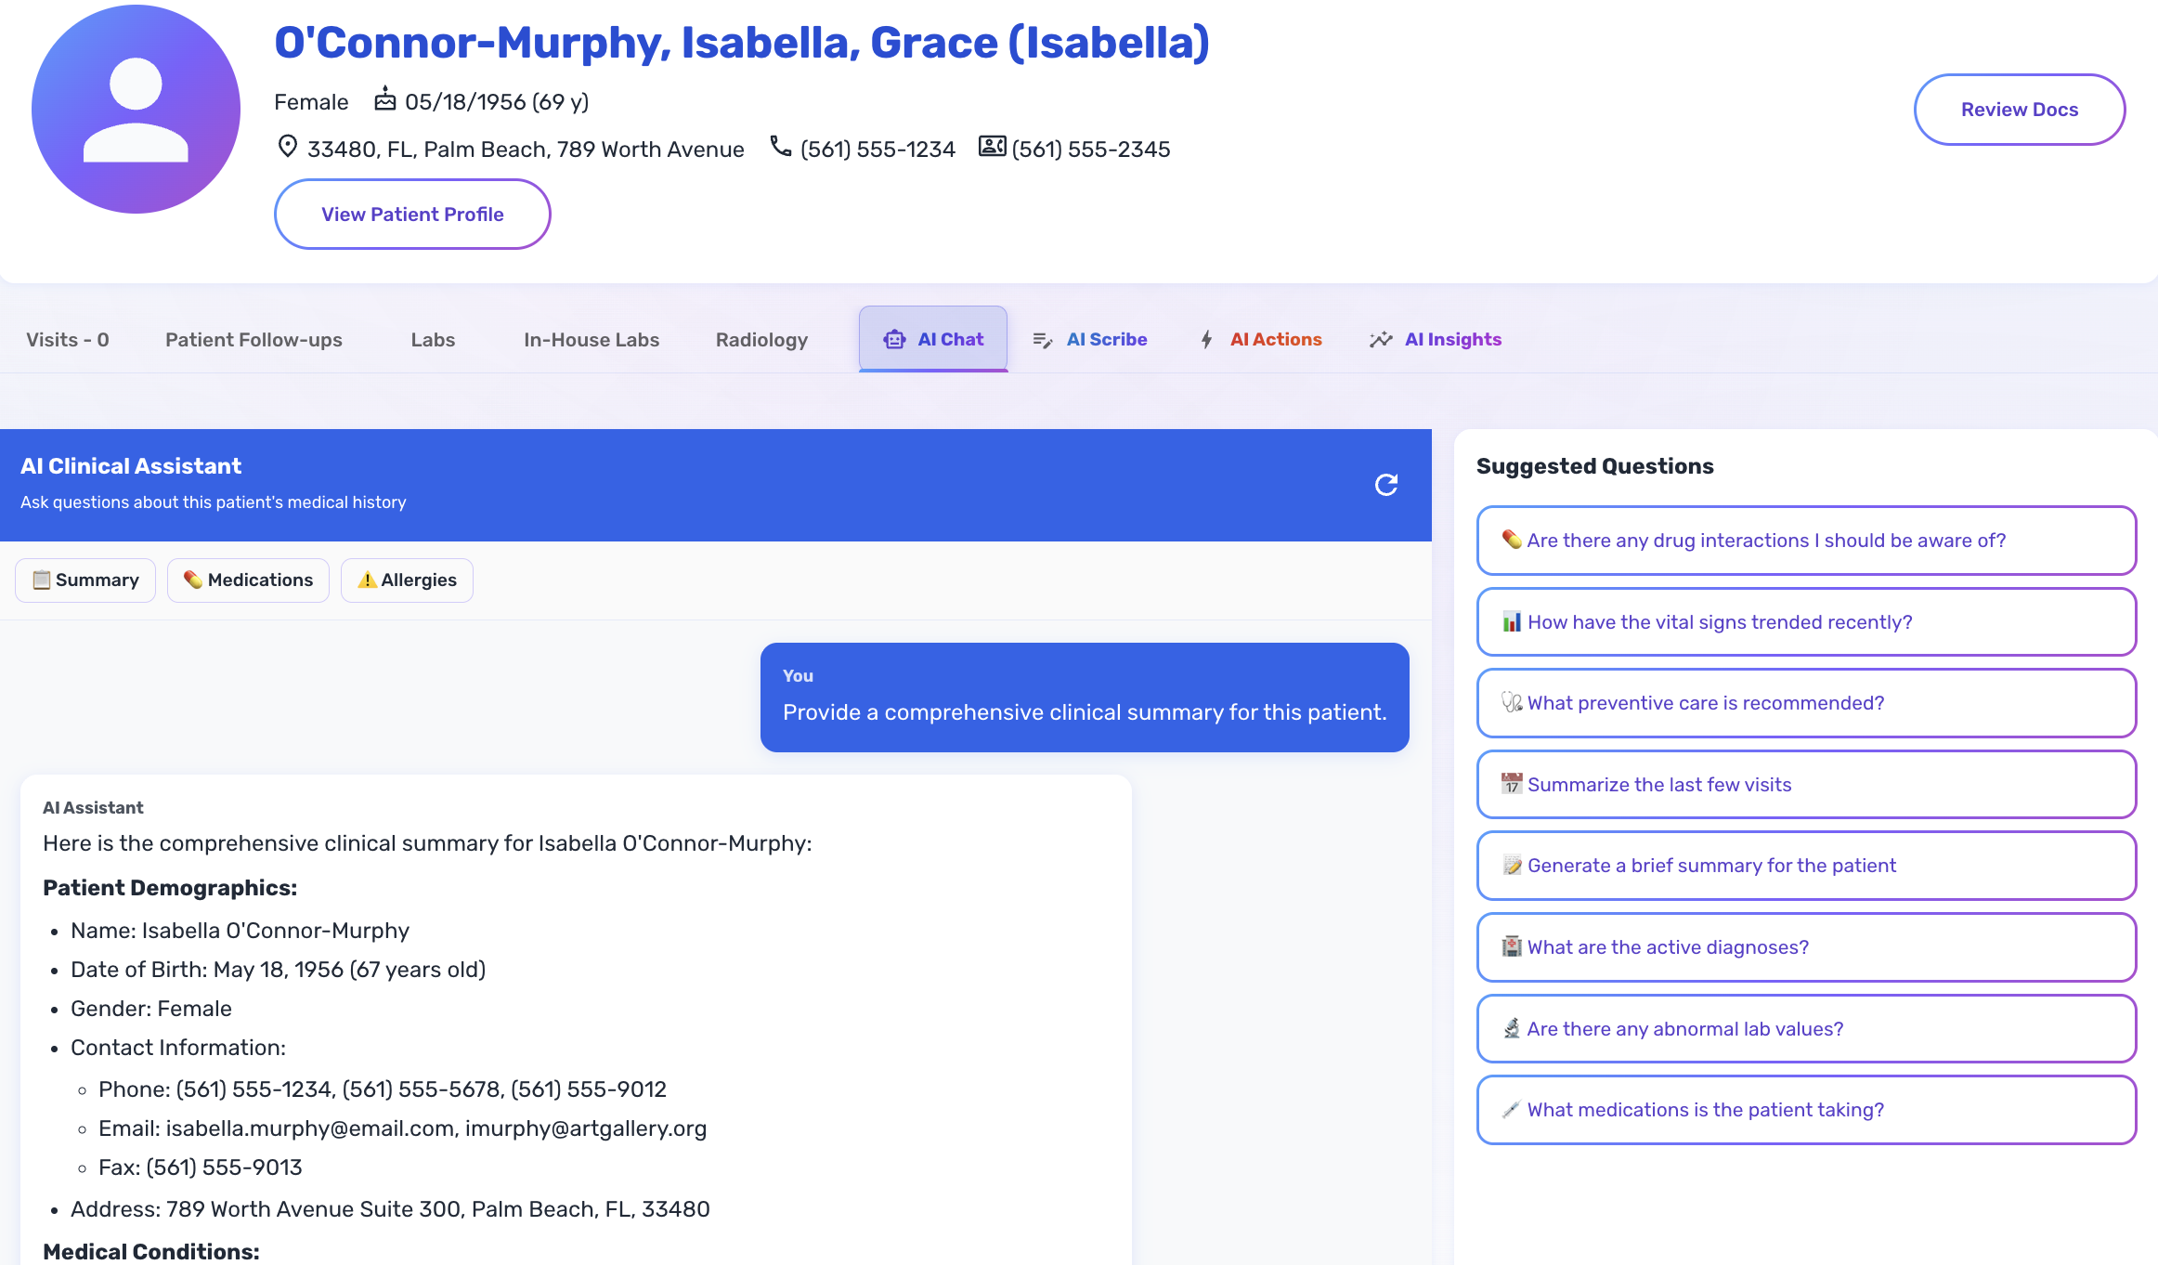The width and height of the screenshot is (2158, 1265).
Task: Click the AI Chat robot icon
Action: click(x=894, y=340)
